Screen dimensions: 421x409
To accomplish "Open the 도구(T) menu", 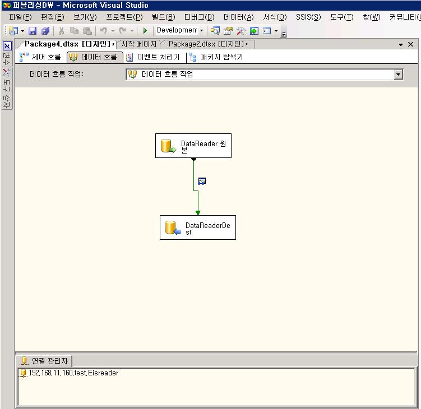I will 341,17.
